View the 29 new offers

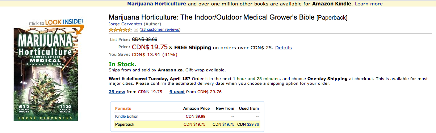pyautogui.click(x=117, y=92)
